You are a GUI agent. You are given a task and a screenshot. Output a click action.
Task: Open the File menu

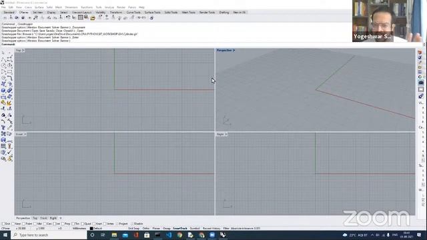pyautogui.click(x=3, y=7)
